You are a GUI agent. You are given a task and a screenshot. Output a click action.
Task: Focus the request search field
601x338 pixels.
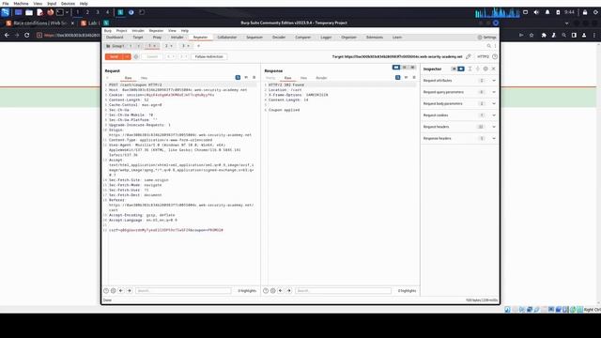click(183, 291)
